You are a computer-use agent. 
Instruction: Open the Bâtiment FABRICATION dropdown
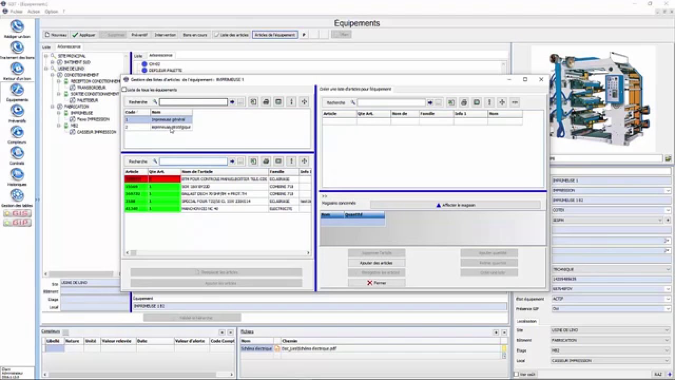(668, 340)
